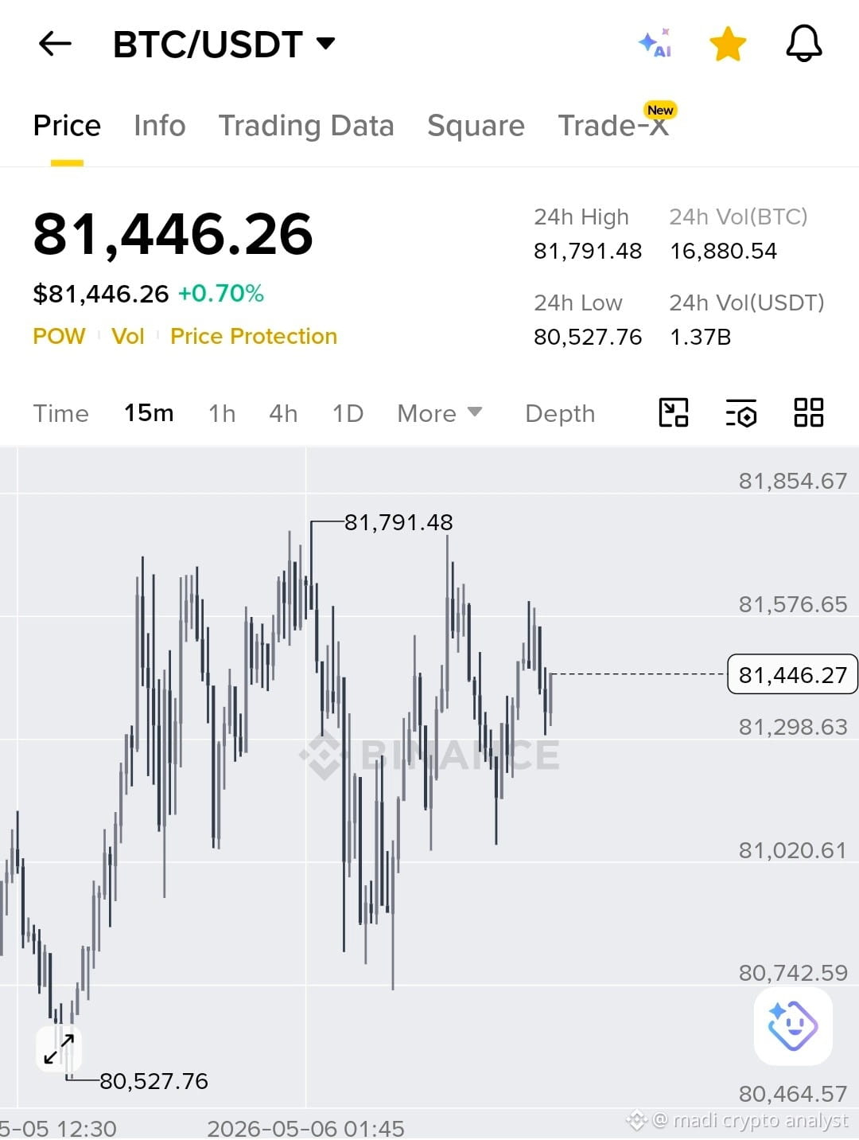Select the 4h chart interval
This screenshot has width=859, height=1140.
point(283,413)
